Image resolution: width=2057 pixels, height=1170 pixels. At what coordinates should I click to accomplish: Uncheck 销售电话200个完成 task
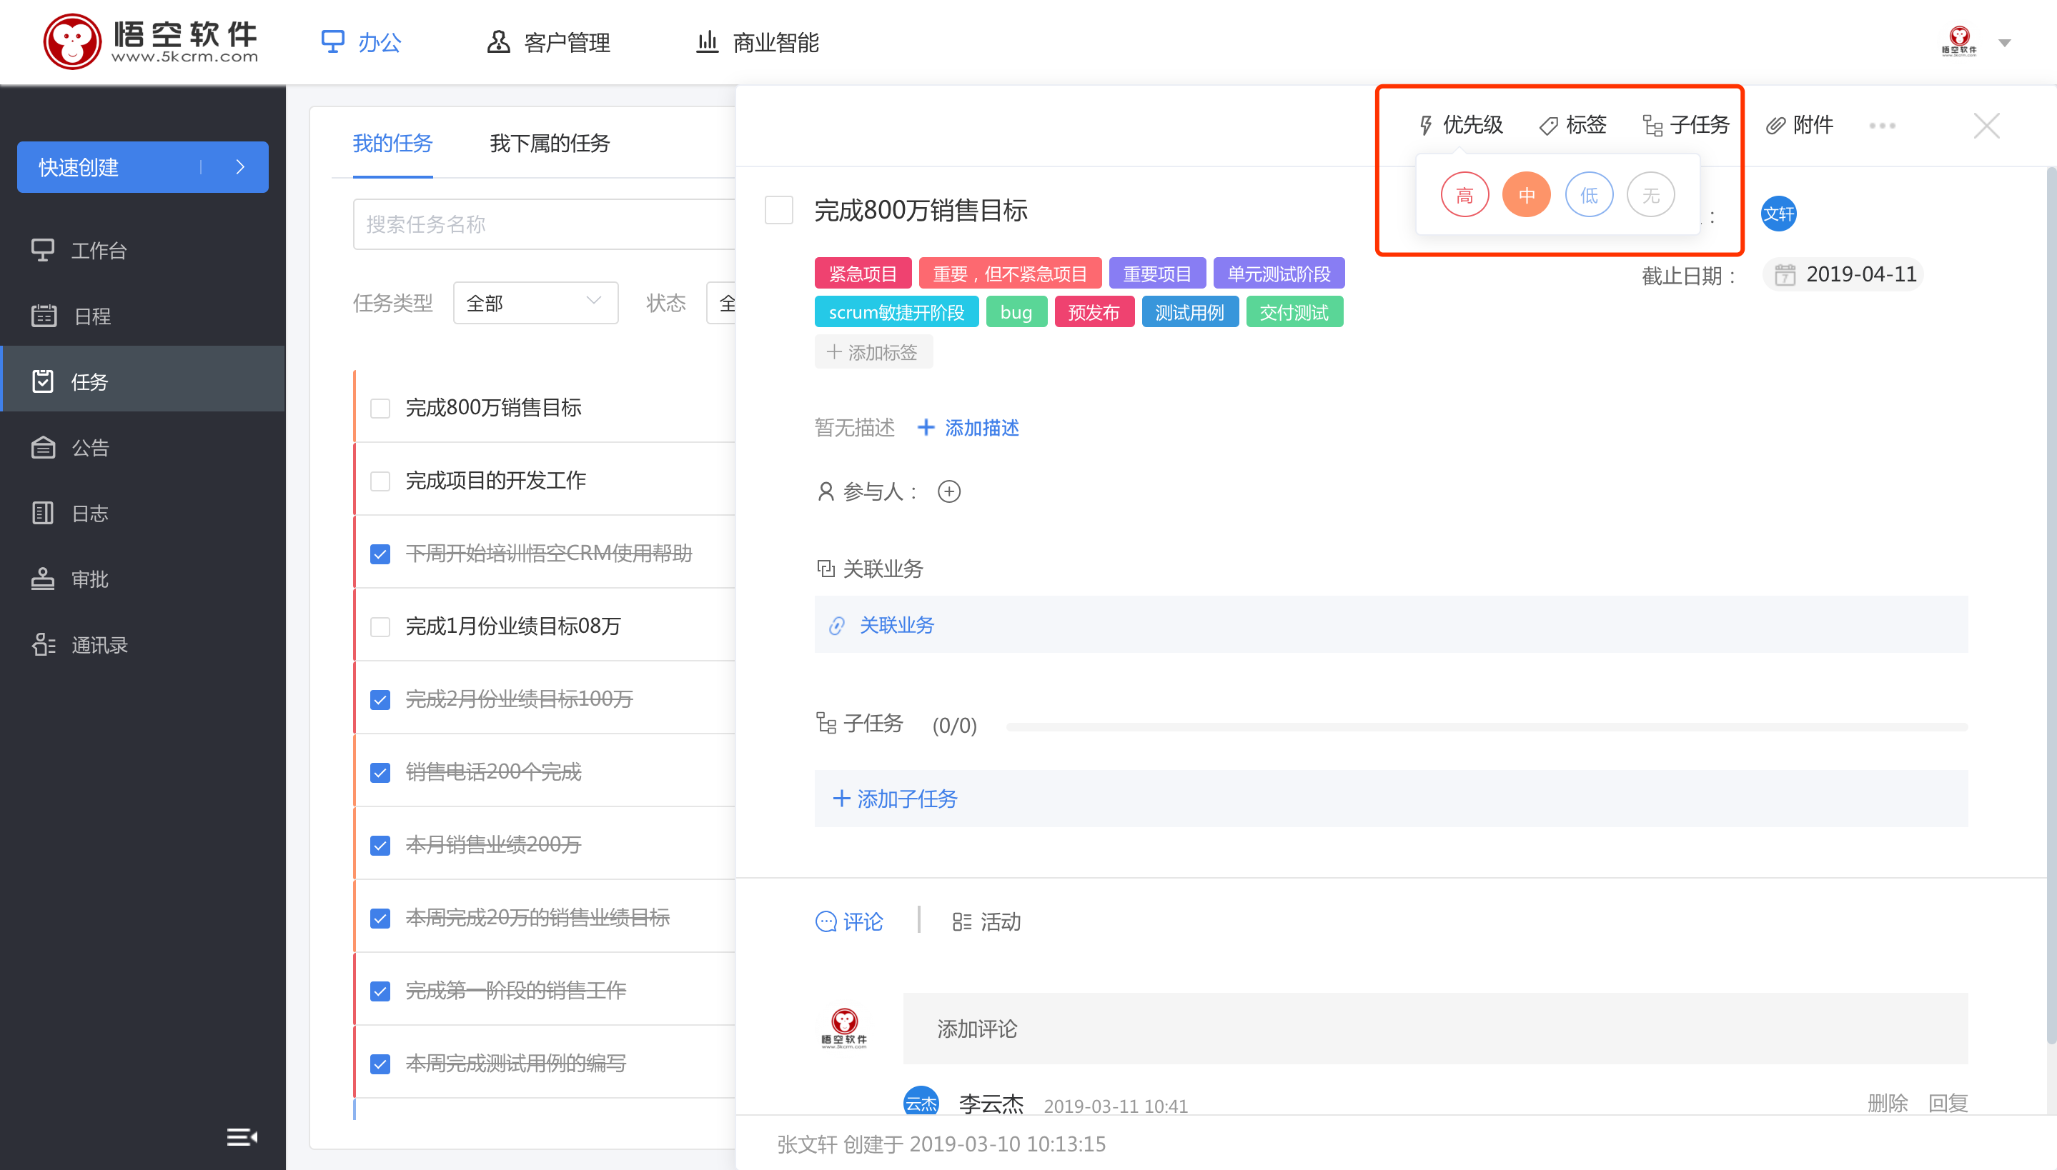(380, 772)
